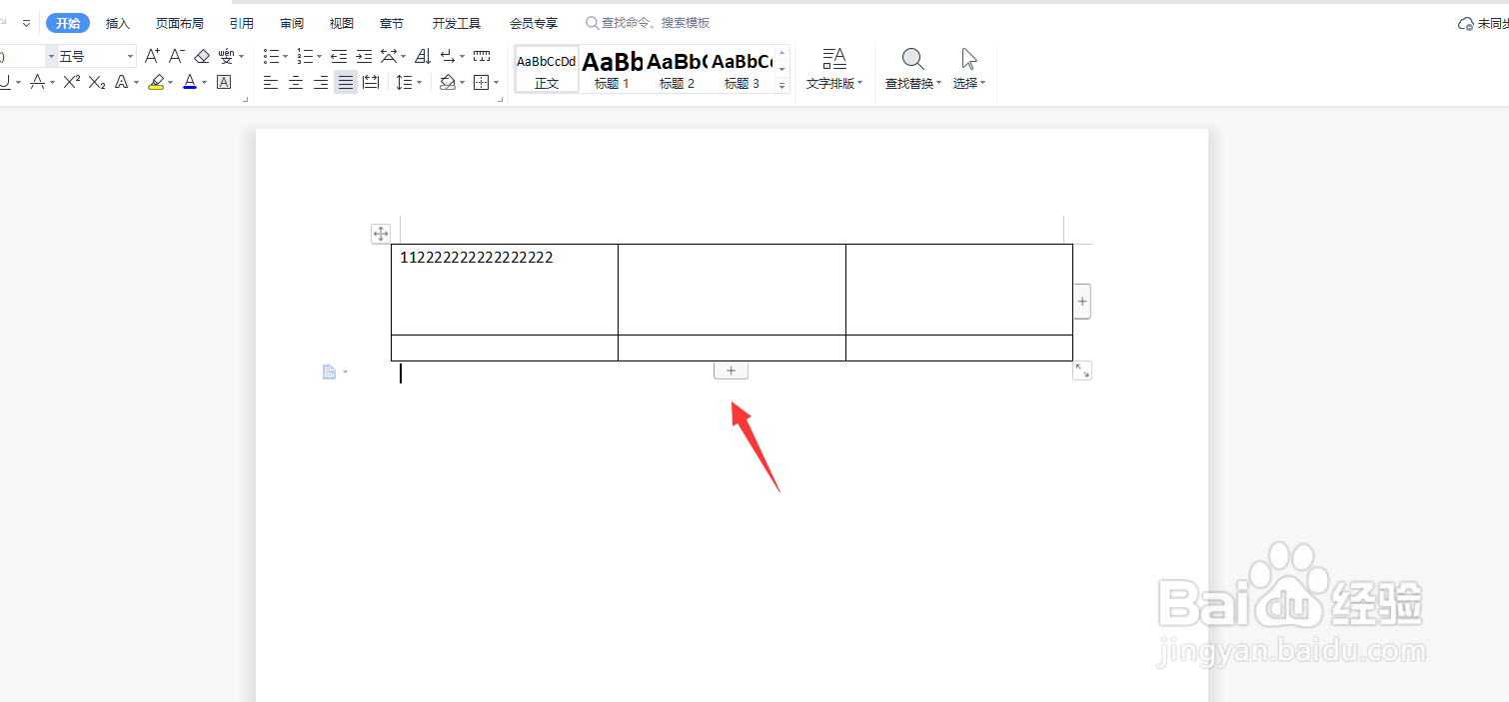Expand the styles gallery list
The width and height of the screenshot is (1509, 702).
pos(782,86)
